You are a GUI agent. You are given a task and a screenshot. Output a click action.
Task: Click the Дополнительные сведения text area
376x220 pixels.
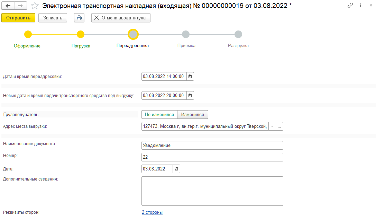[212, 191]
